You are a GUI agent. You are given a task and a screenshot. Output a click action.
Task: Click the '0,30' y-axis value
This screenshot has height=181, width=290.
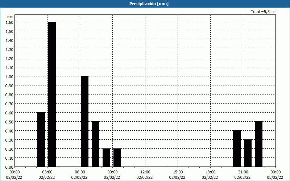tap(9, 140)
